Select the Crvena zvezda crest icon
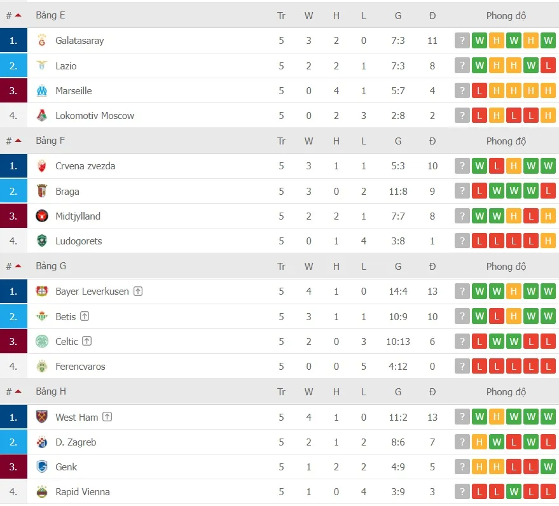The image size is (559, 506). (42, 165)
